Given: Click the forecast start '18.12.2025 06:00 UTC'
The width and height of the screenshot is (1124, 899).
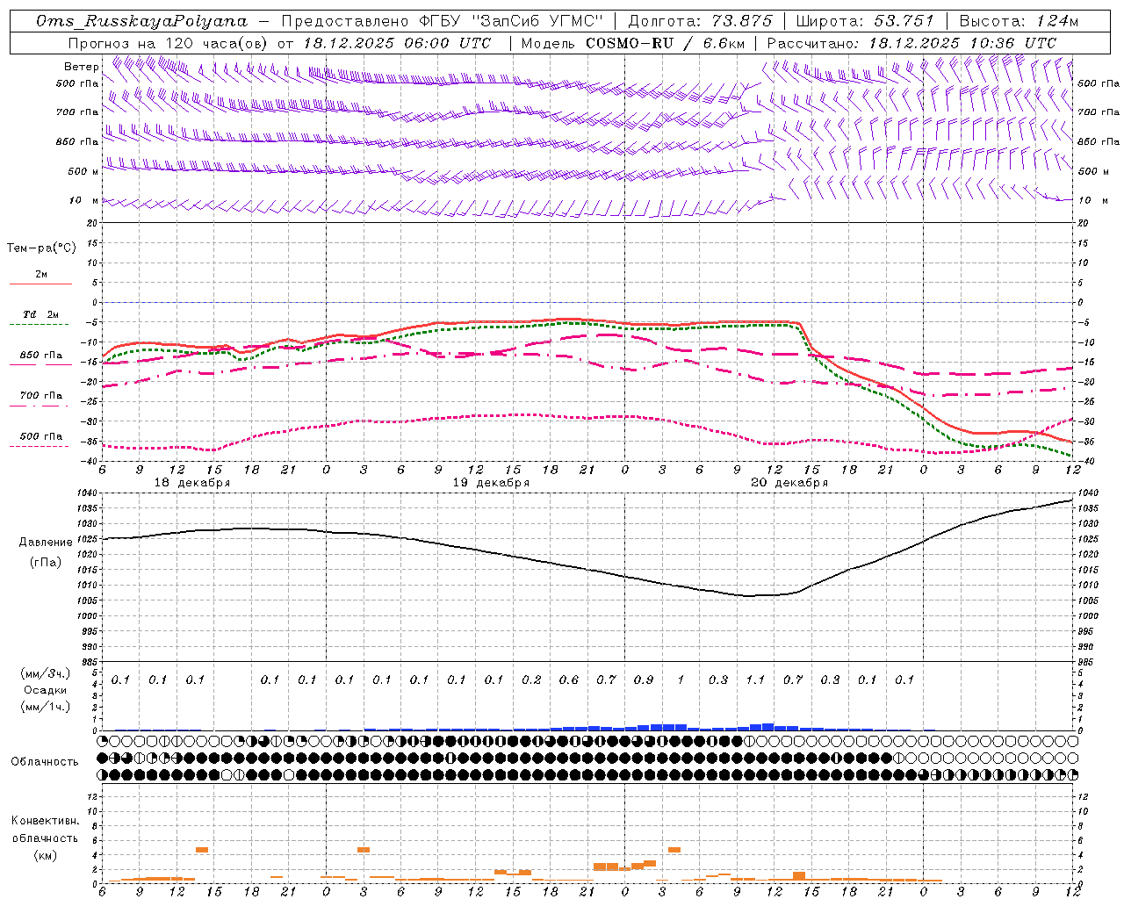Looking at the screenshot, I should pyautogui.click(x=397, y=43).
